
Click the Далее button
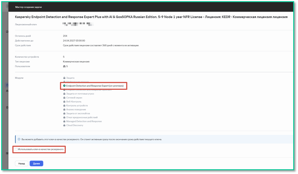click(36, 163)
